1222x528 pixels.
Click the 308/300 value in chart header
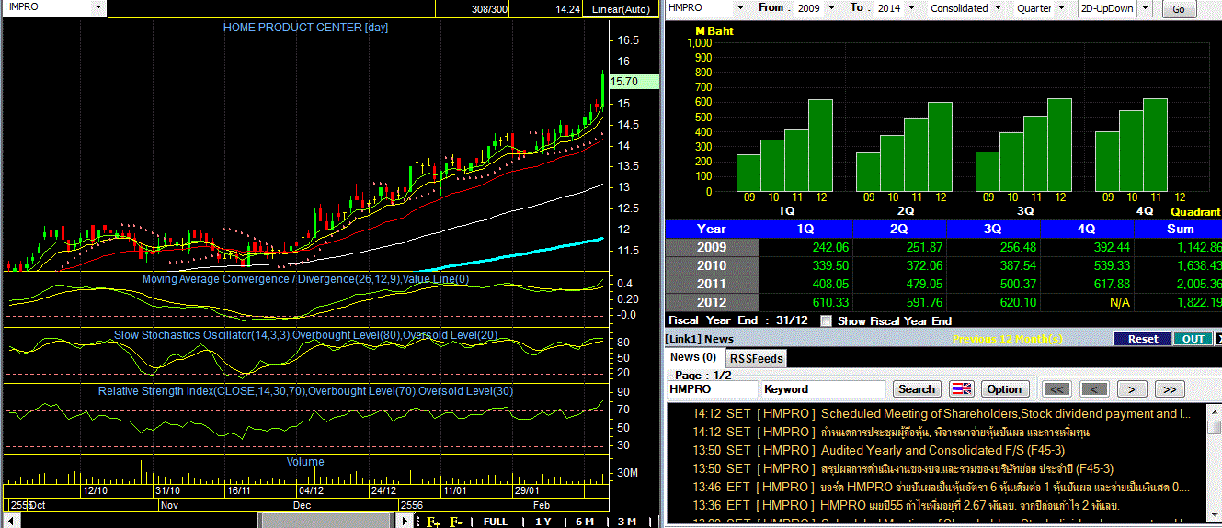click(x=488, y=9)
